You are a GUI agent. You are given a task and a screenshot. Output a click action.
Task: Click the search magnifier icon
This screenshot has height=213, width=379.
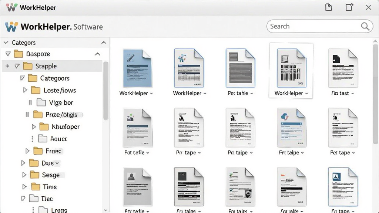tap(365, 26)
